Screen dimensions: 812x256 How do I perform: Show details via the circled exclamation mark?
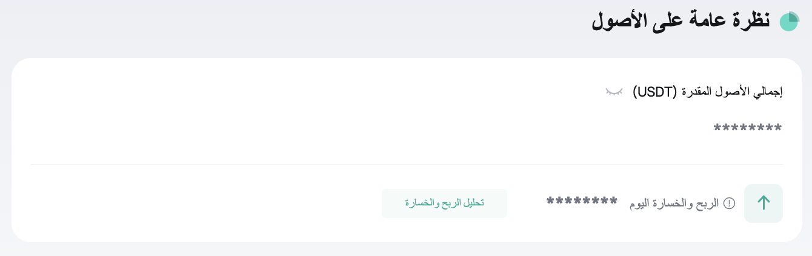tap(730, 203)
